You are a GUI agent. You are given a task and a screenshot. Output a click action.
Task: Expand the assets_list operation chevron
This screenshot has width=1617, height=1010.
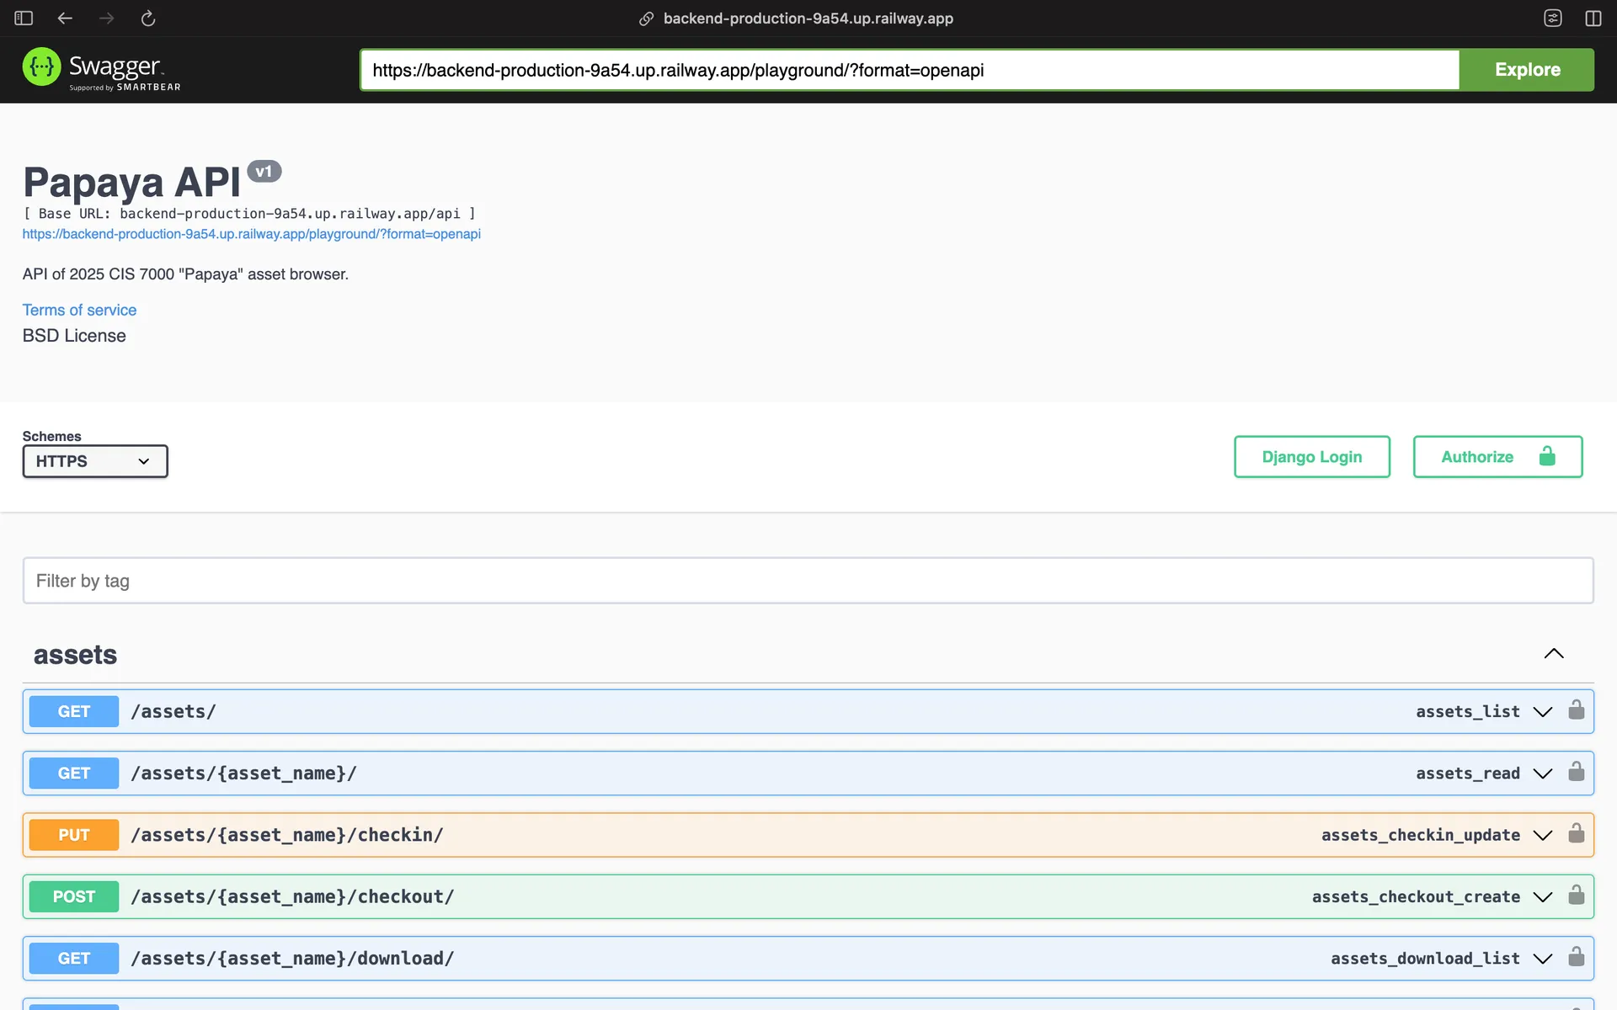1542,712
